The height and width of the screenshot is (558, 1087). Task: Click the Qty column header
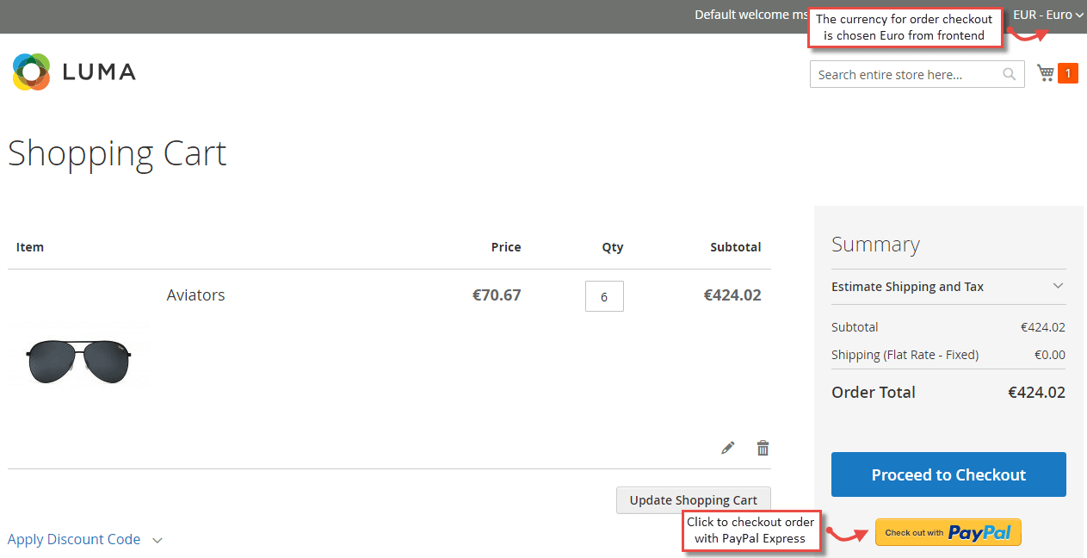[613, 247]
